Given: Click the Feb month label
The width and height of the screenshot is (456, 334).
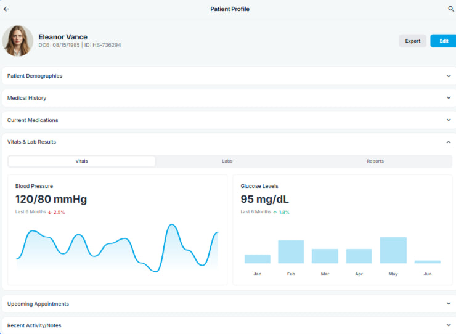Looking at the screenshot, I should point(291,274).
